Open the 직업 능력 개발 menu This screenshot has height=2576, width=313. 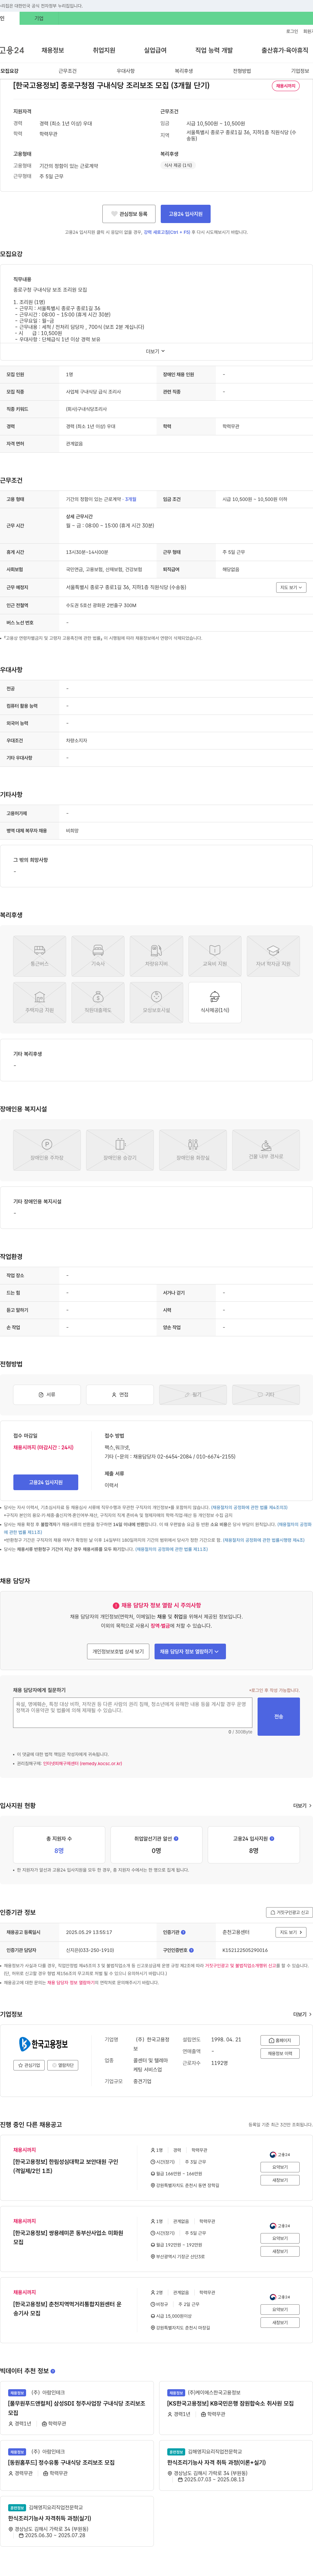pyautogui.click(x=214, y=50)
